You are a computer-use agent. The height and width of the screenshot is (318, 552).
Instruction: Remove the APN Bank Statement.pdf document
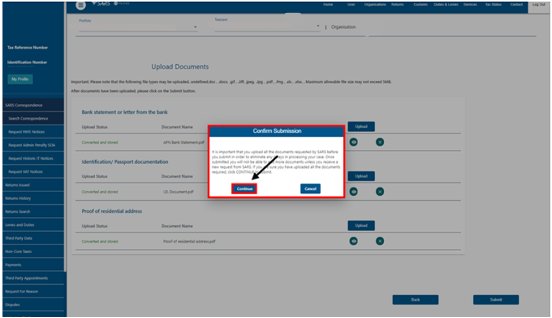[380, 142]
